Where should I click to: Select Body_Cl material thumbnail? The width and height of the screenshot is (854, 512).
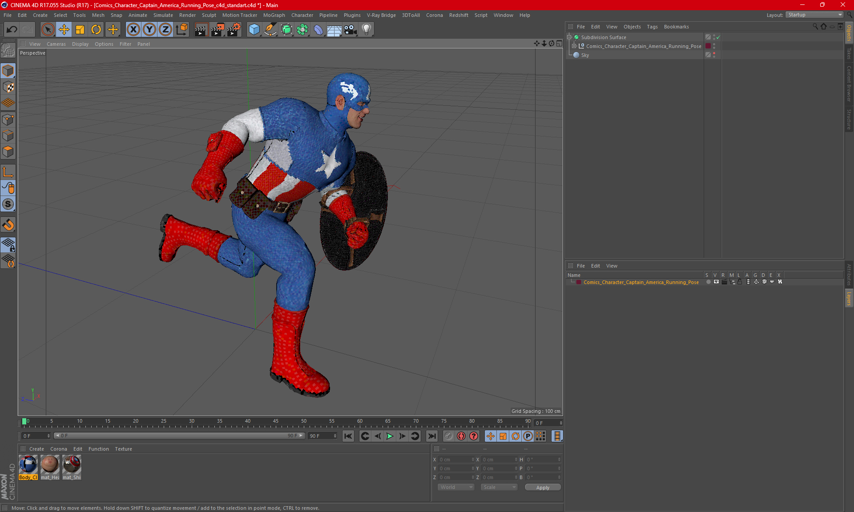point(28,467)
